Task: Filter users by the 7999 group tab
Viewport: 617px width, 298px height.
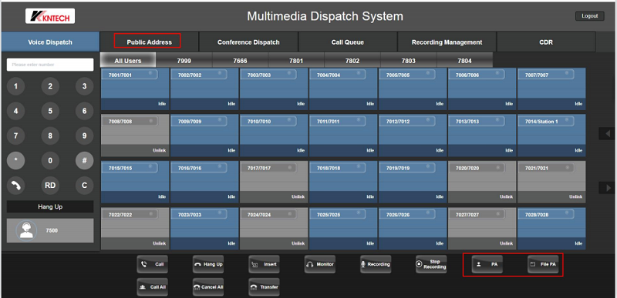Action: 184,61
